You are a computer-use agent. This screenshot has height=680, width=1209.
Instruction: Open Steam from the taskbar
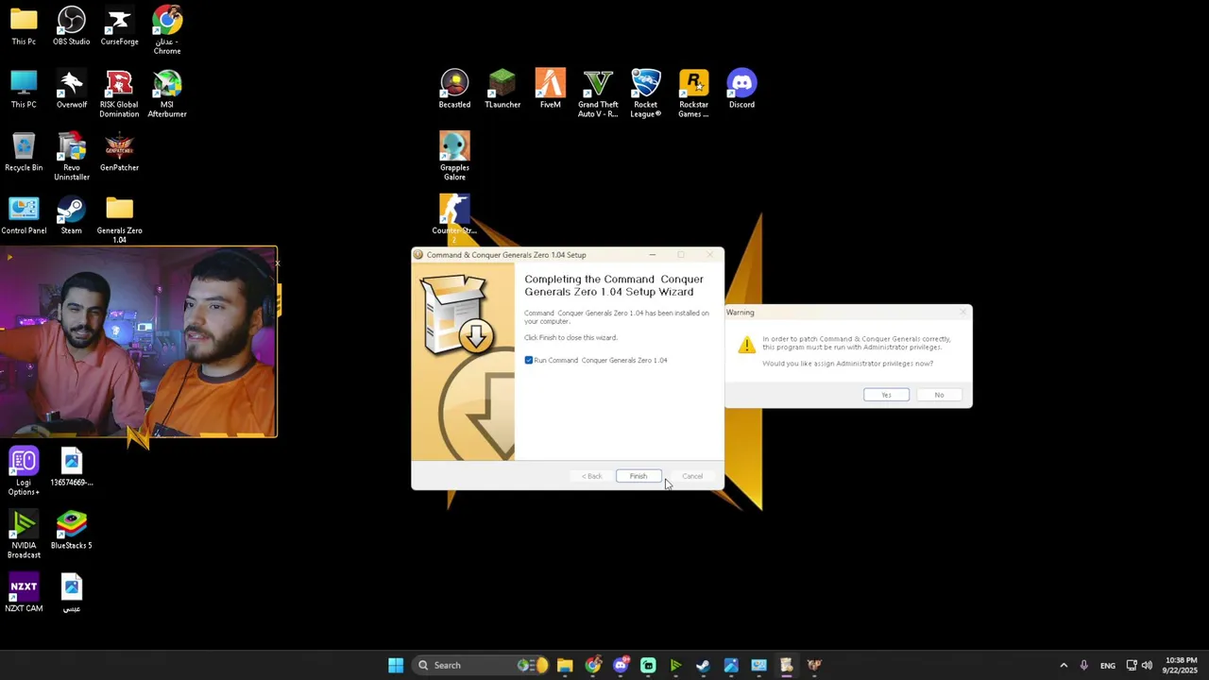(x=703, y=665)
